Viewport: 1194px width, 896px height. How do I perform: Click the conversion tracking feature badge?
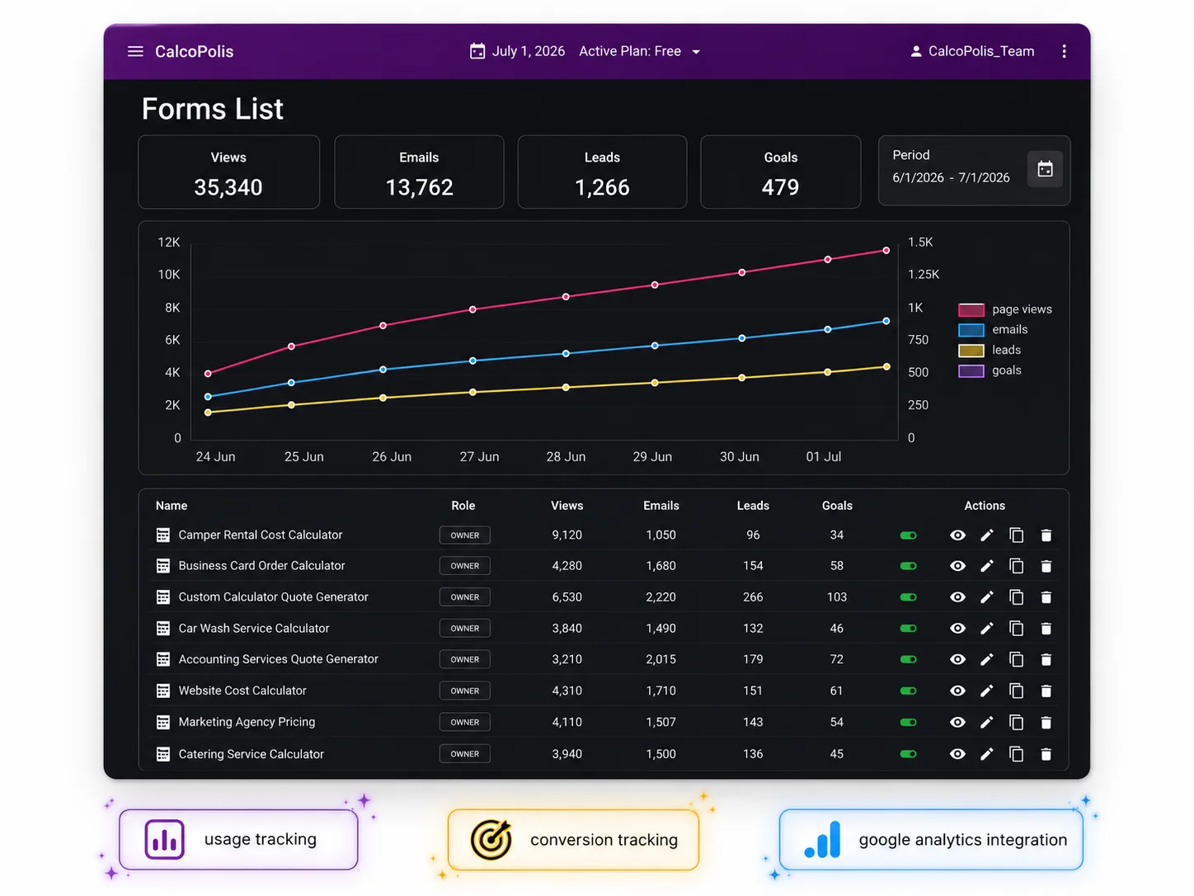[573, 840]
